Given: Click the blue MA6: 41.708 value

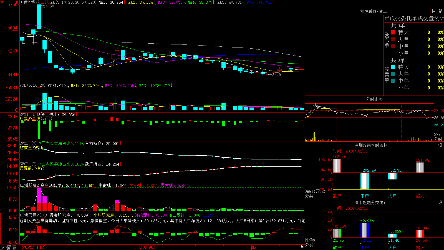Looking at the screenshot, I should click(x=259, y=2).
